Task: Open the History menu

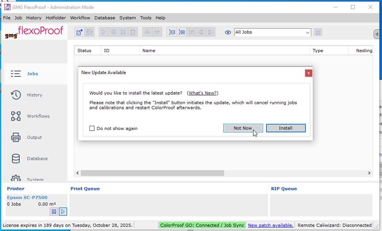Action: [34, 18]
